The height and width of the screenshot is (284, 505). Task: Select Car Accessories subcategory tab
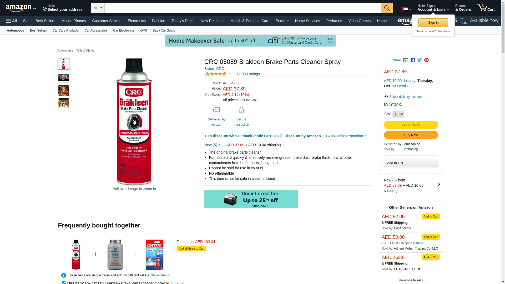(x=96, y=31)
